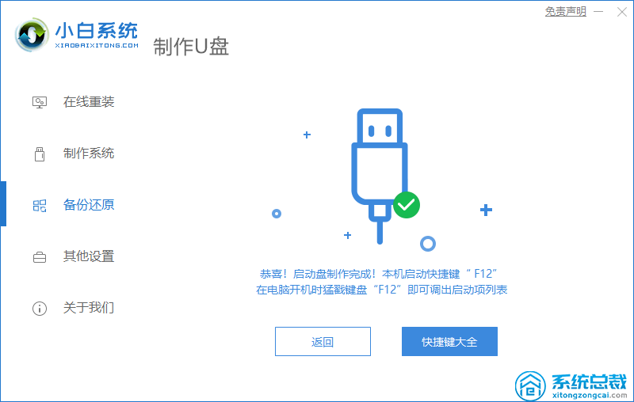Open the 在线重装 menu item
Viewport: 634px width, 402px height.
pos(89,102)
